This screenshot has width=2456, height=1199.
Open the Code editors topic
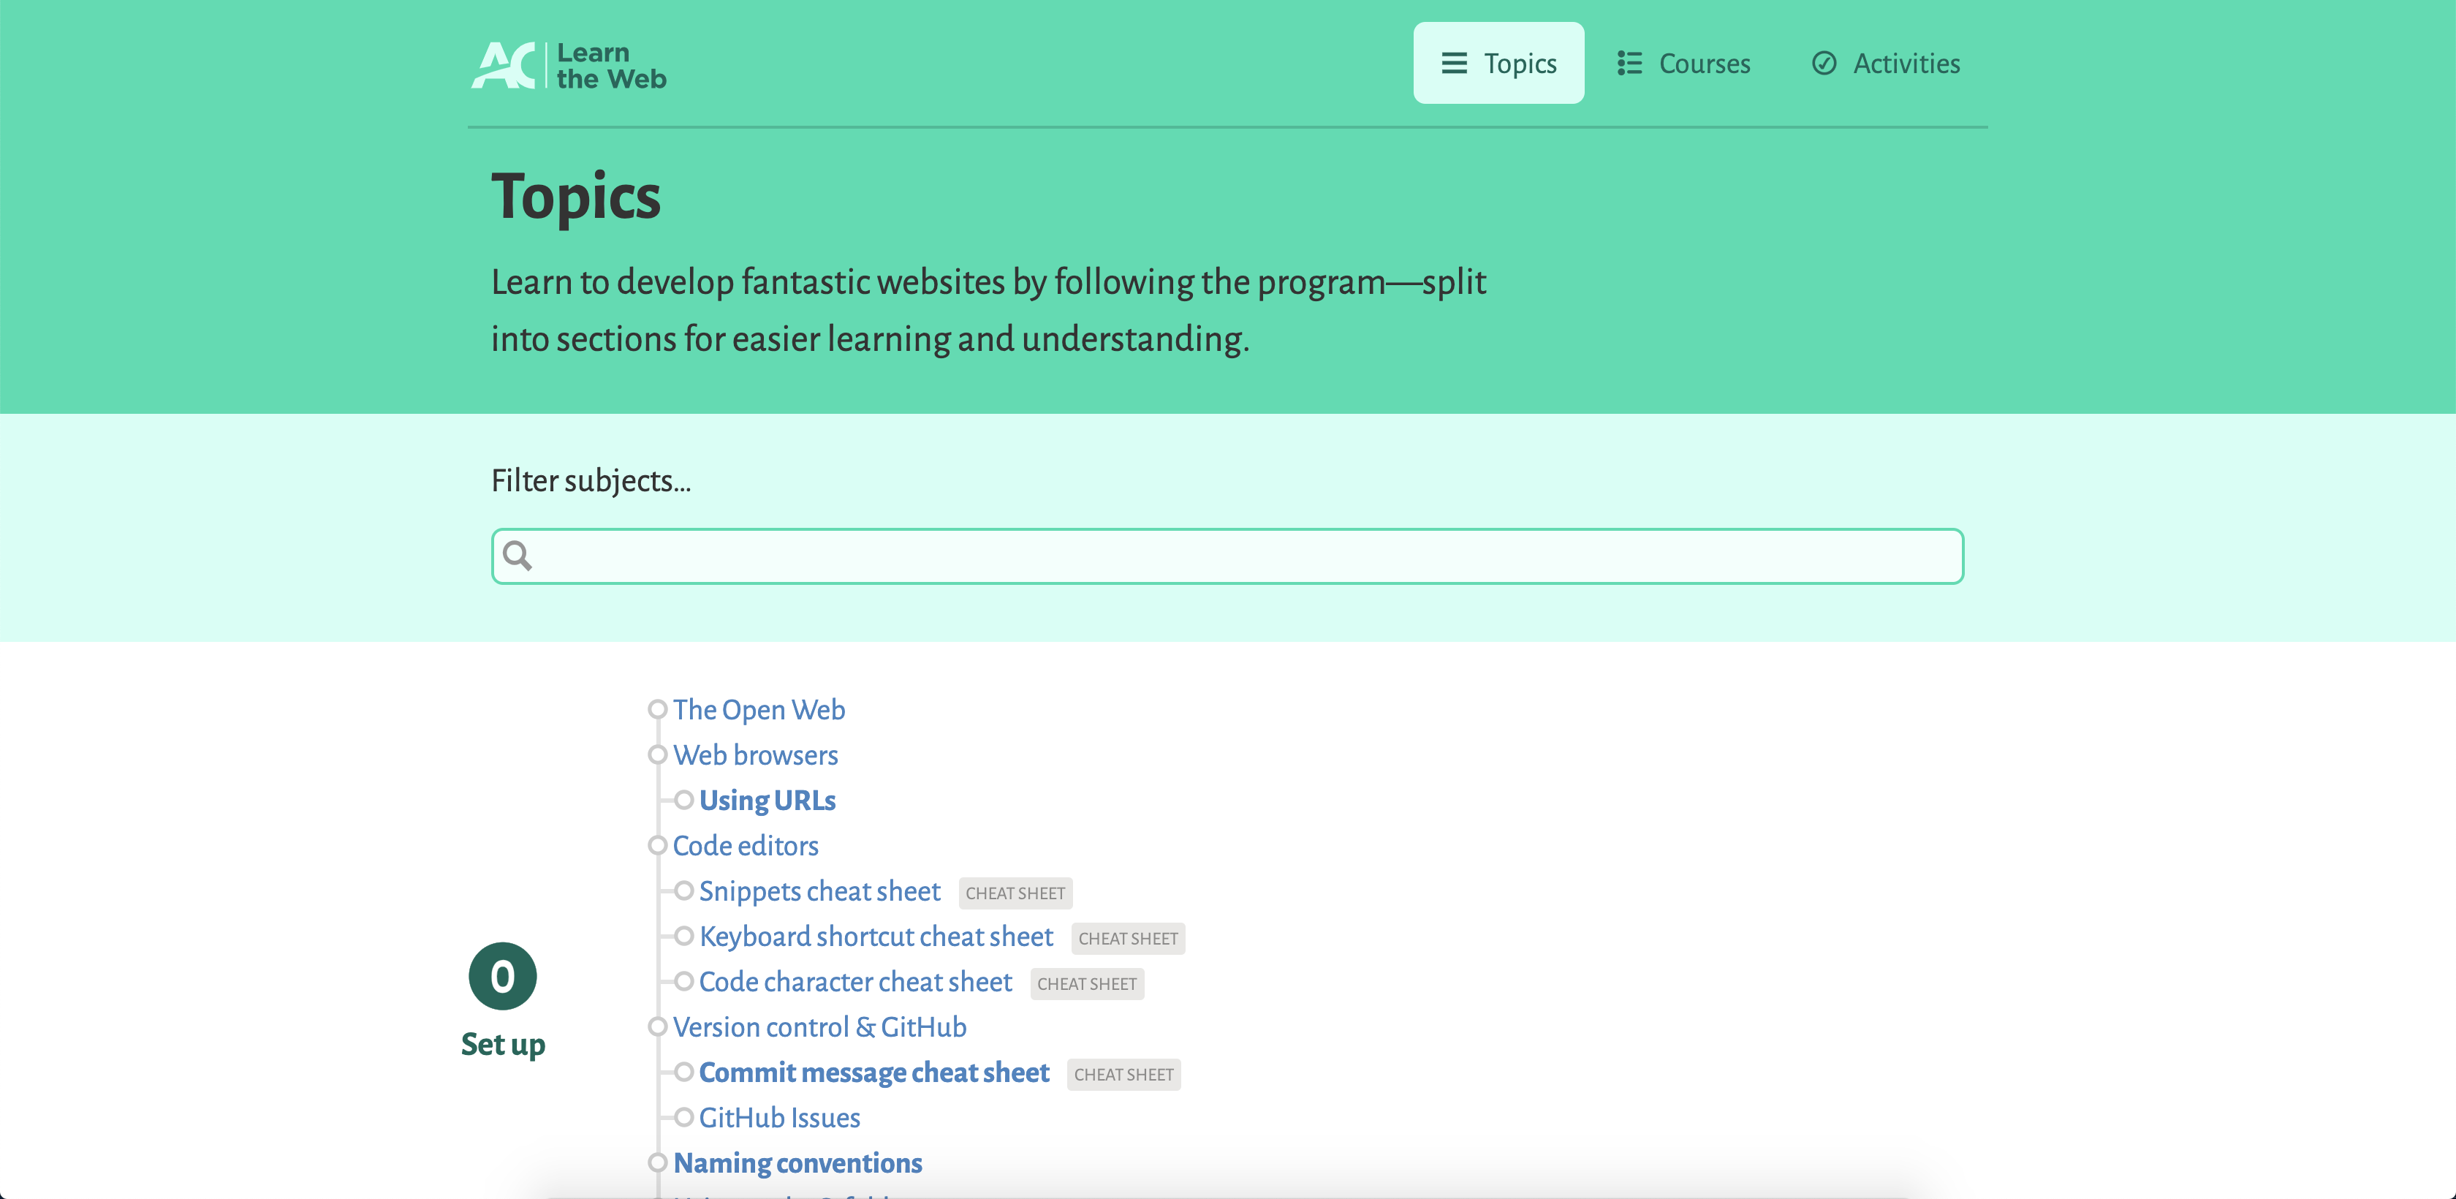745,846
